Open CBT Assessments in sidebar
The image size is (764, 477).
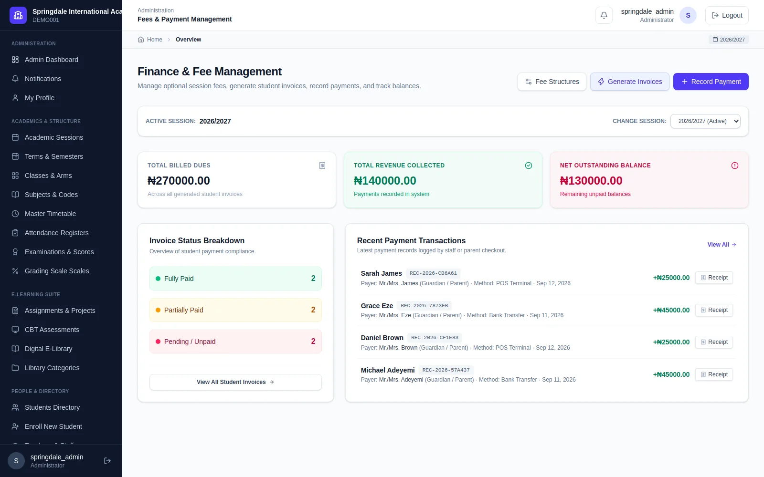pyautogui.click(x=61, y=330)
